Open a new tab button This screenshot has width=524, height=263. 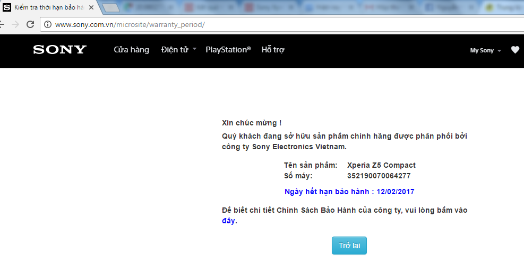tap(111, 7)
